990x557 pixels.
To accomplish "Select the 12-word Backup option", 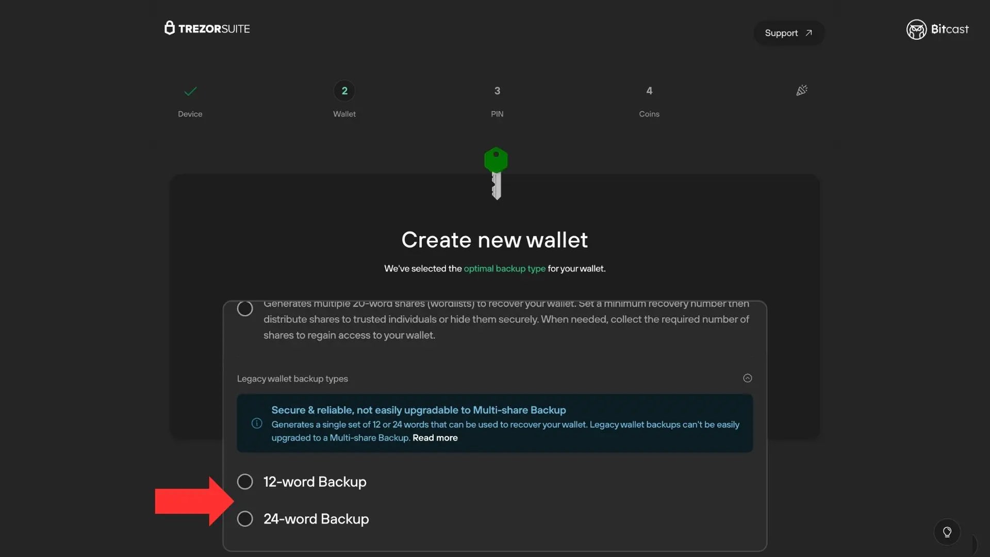I will [245, 481].
